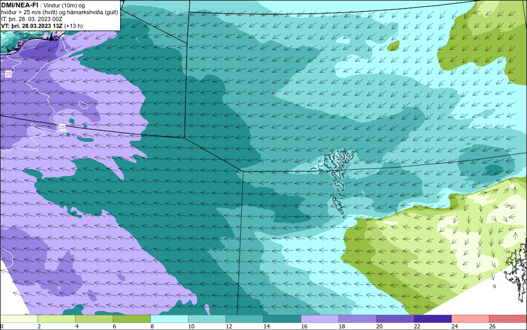Click the legend scale value 24
The image size is (527, 330).
[455, 326]
